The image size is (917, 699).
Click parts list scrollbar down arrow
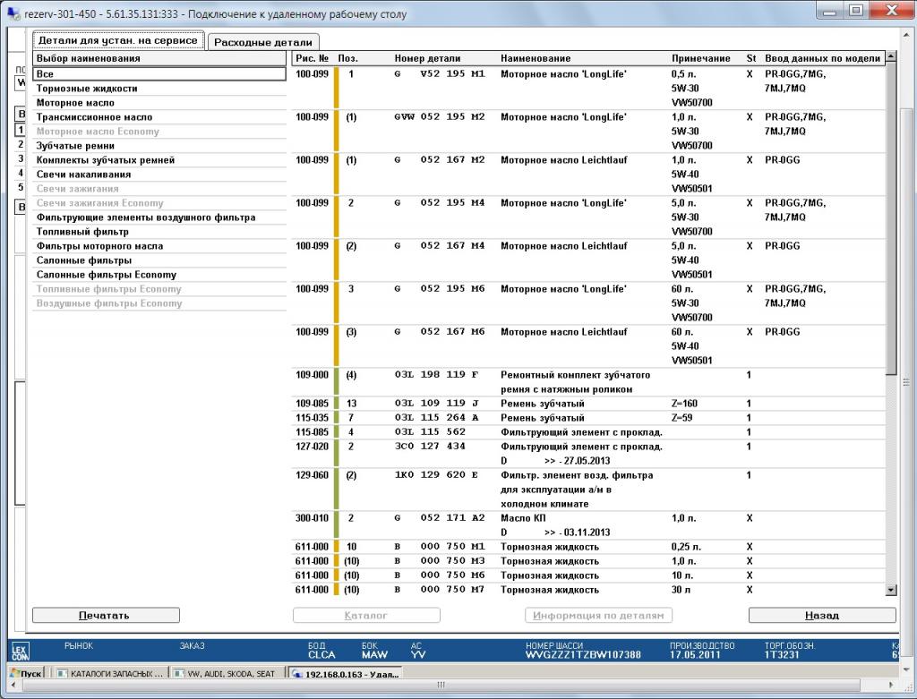pyautogui.click(x=891, y=591)
